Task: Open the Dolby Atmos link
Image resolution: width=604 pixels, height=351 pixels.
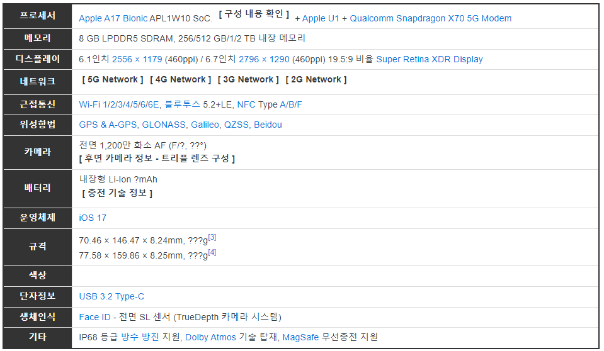Action: (210, 337)
